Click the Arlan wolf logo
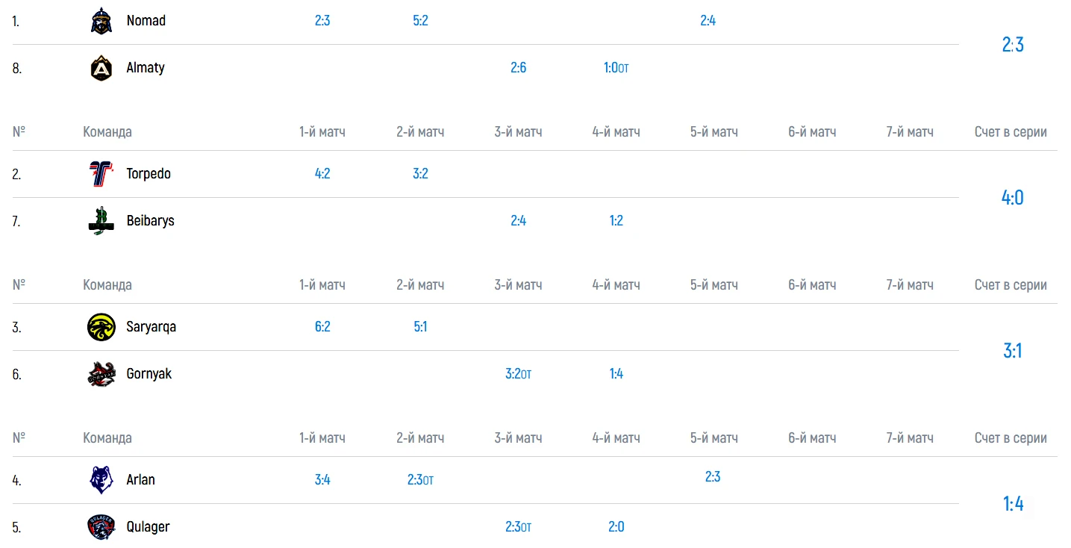Image resolution: width=1071 pixels, height=548 pixels. (x=101, y=480)
